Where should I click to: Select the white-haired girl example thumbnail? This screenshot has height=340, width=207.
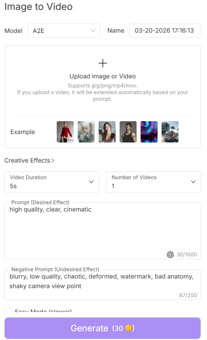[x=86, y=132]
